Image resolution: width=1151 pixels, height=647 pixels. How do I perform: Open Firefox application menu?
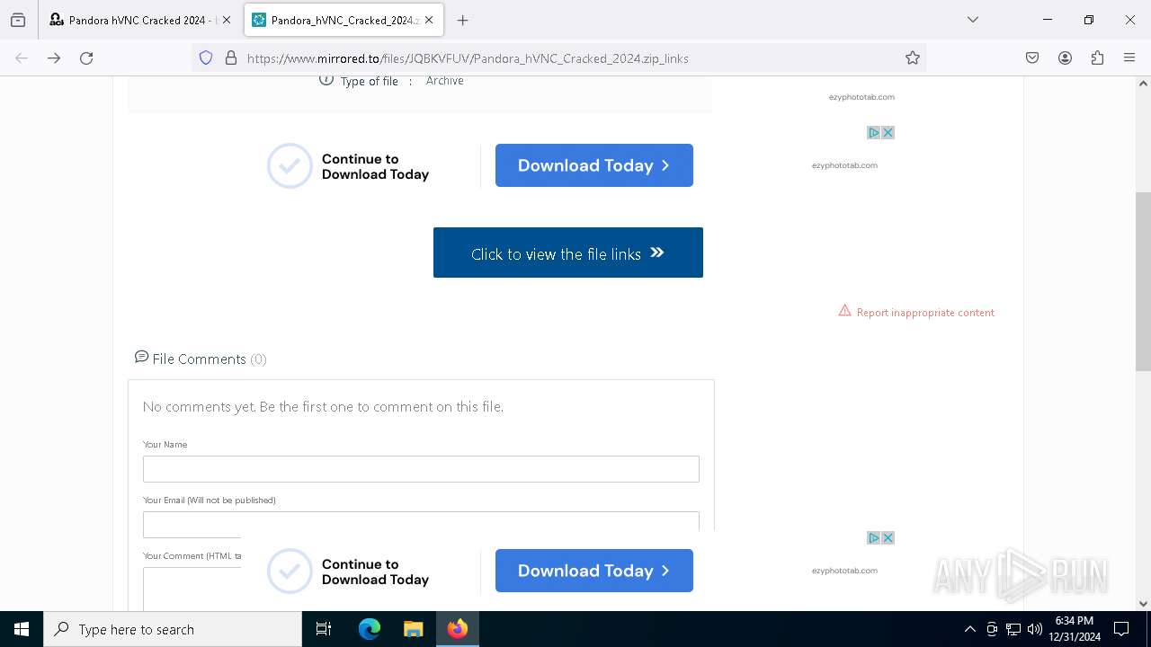pos(1129,58)
